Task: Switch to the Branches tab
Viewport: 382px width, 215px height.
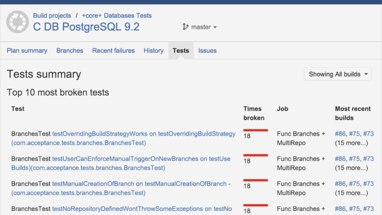Action: (x=70, y=50)
